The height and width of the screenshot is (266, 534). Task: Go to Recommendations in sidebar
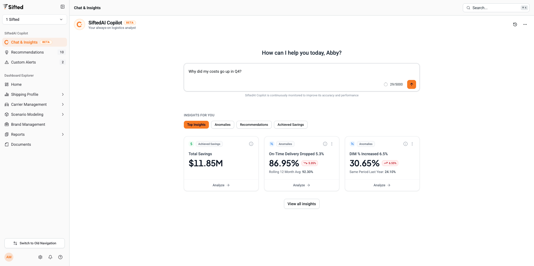pos(27,52)
